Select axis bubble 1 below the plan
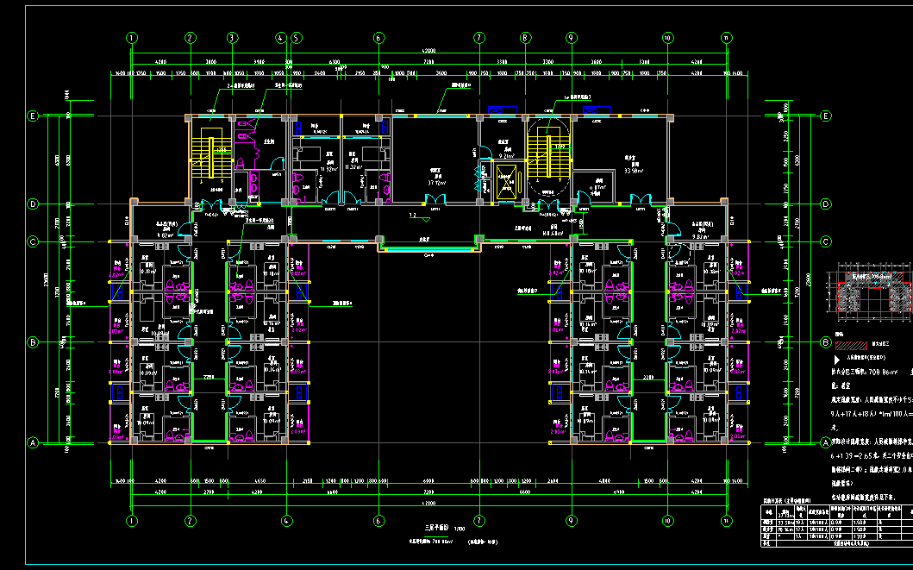 coord(132,521)
